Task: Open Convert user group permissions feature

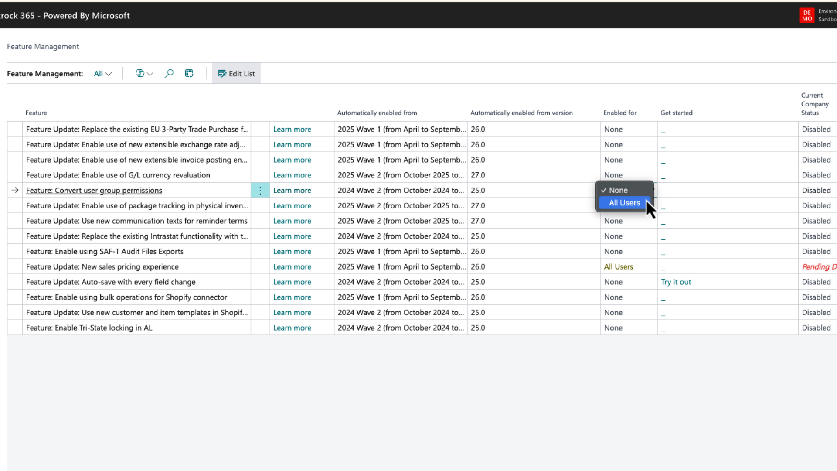Action: pyautogui.click(x=94, y=191)
